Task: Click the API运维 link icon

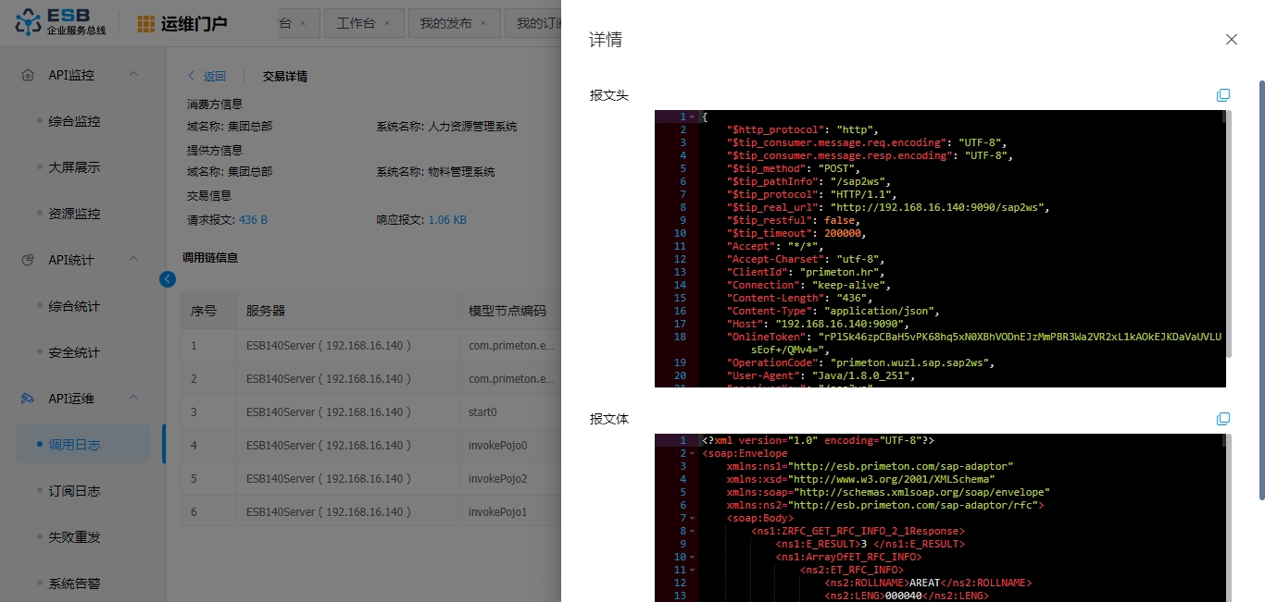Action: pos(28,399)
